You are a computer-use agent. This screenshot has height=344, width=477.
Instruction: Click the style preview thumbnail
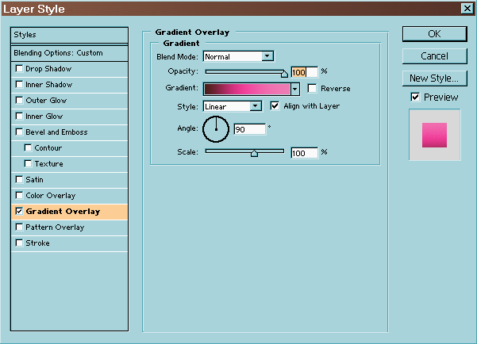pos(434,135)
